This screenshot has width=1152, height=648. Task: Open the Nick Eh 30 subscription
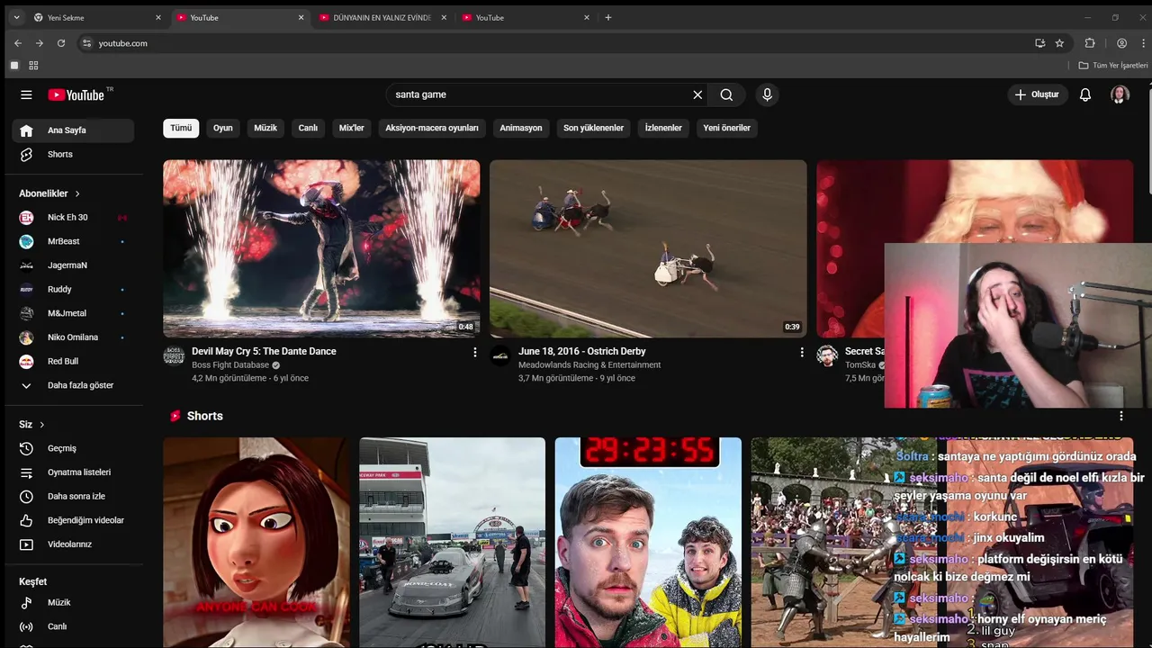point(73,217)
